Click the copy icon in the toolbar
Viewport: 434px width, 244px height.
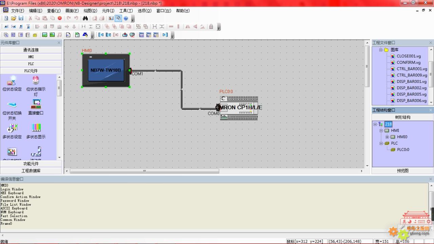37,18
